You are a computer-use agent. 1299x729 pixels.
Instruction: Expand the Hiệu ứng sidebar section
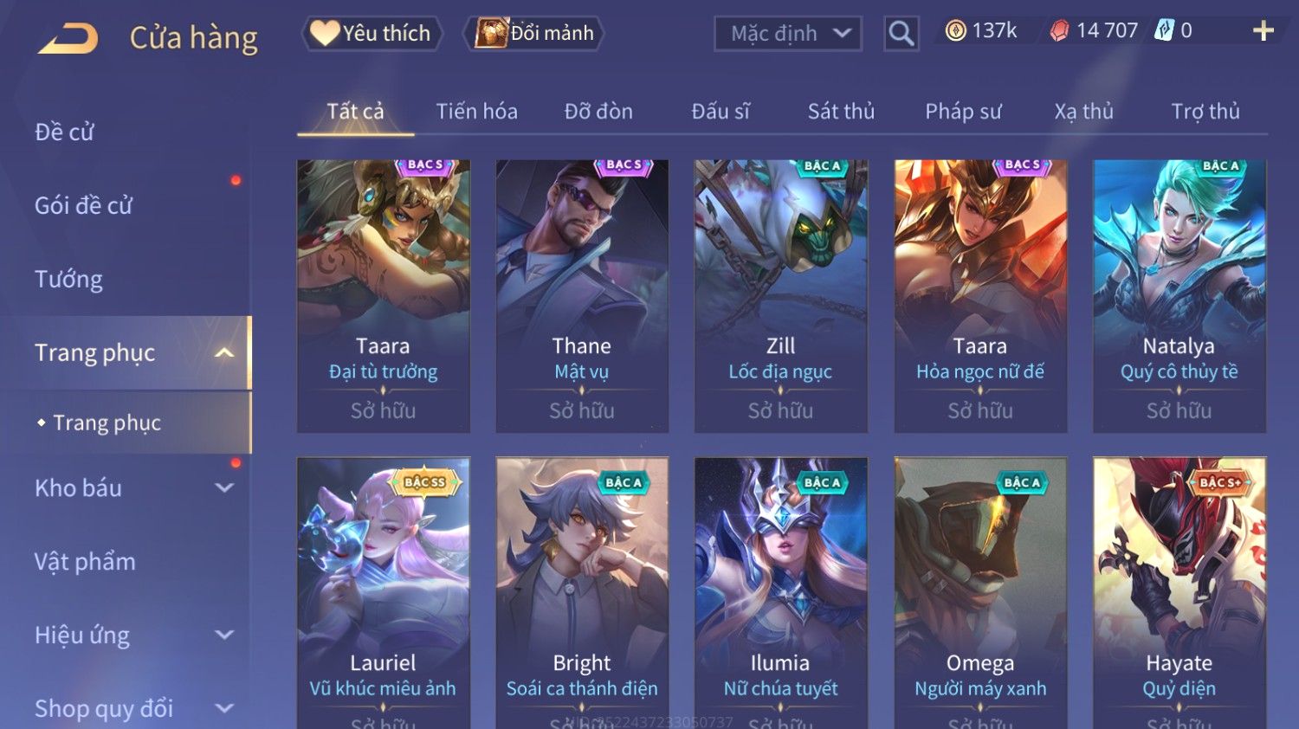(x=224, y=635)
